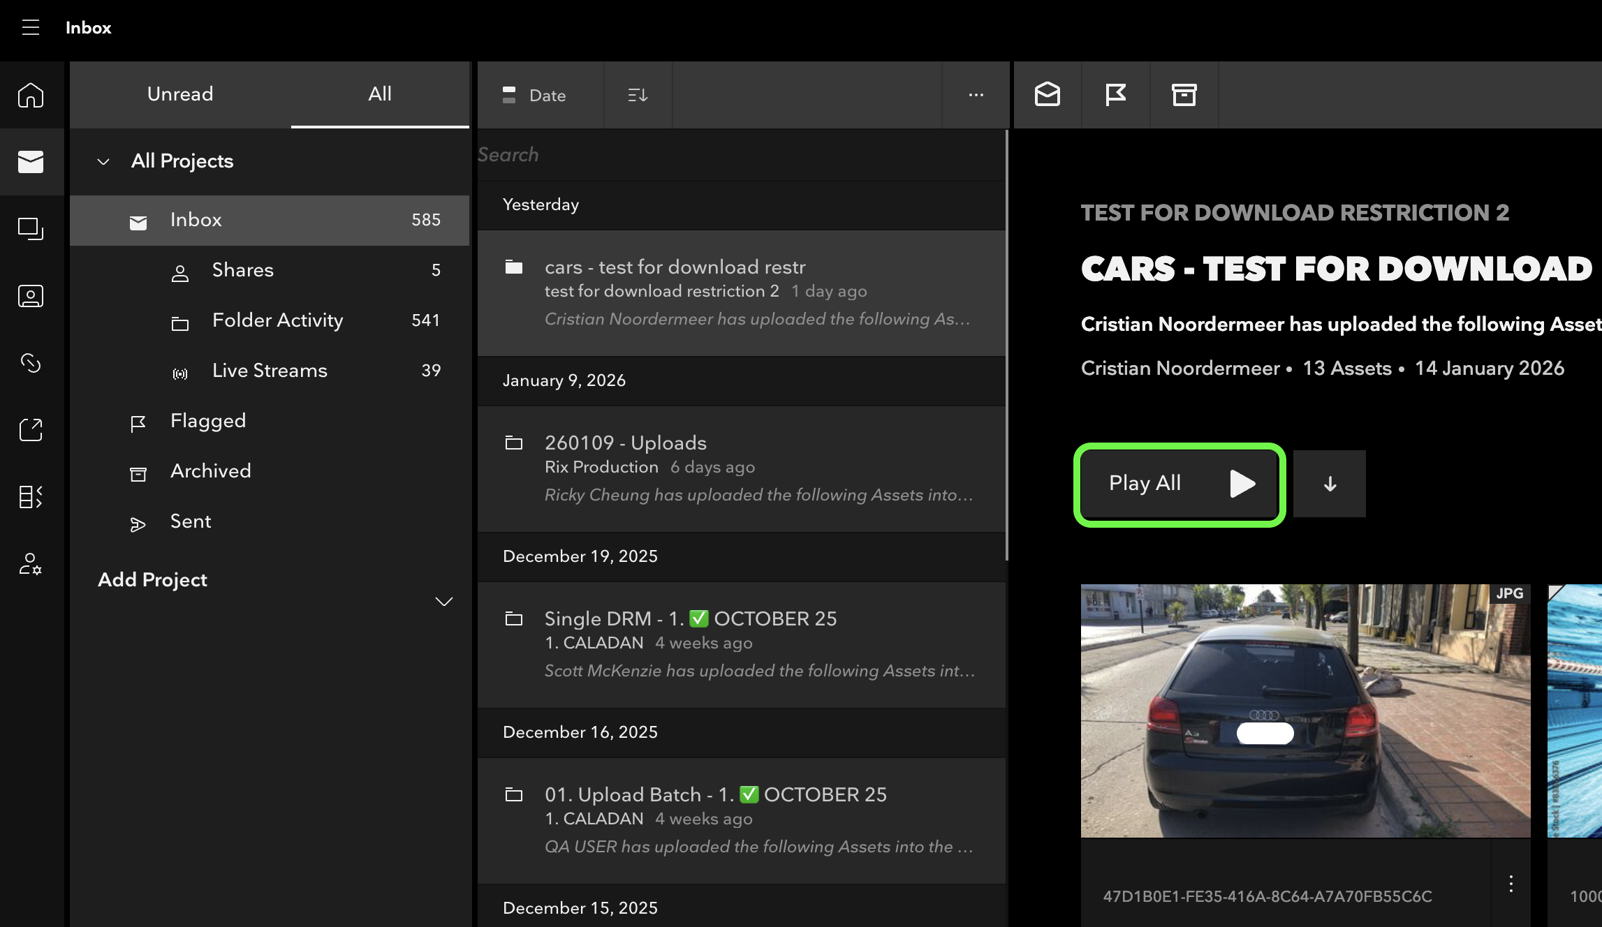Go to Home via sidebar icon
The image size is (1602, 927).
tap(31, 95)
